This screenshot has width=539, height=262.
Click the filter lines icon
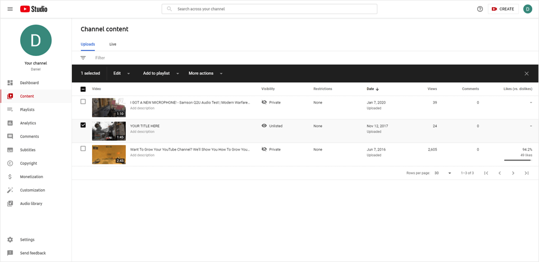point(83,58)
